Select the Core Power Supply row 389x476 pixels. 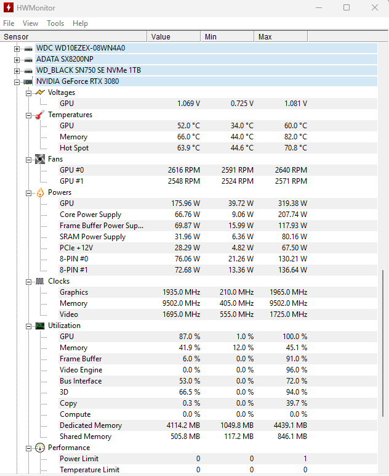pos(218,215)
